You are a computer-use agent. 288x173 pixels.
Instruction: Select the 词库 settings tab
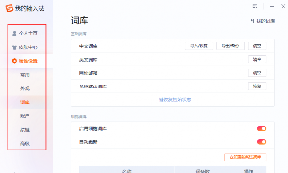click(x=25, y=102)
